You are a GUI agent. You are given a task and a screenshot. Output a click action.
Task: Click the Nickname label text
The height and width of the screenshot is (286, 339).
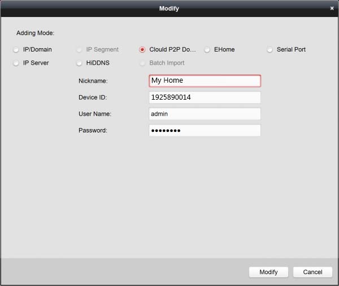(x=93, y=81)
